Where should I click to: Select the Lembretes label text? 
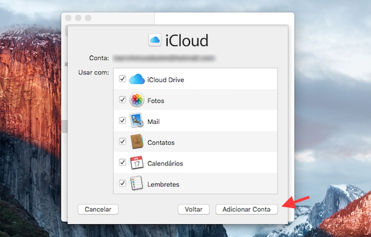point(163,184)
